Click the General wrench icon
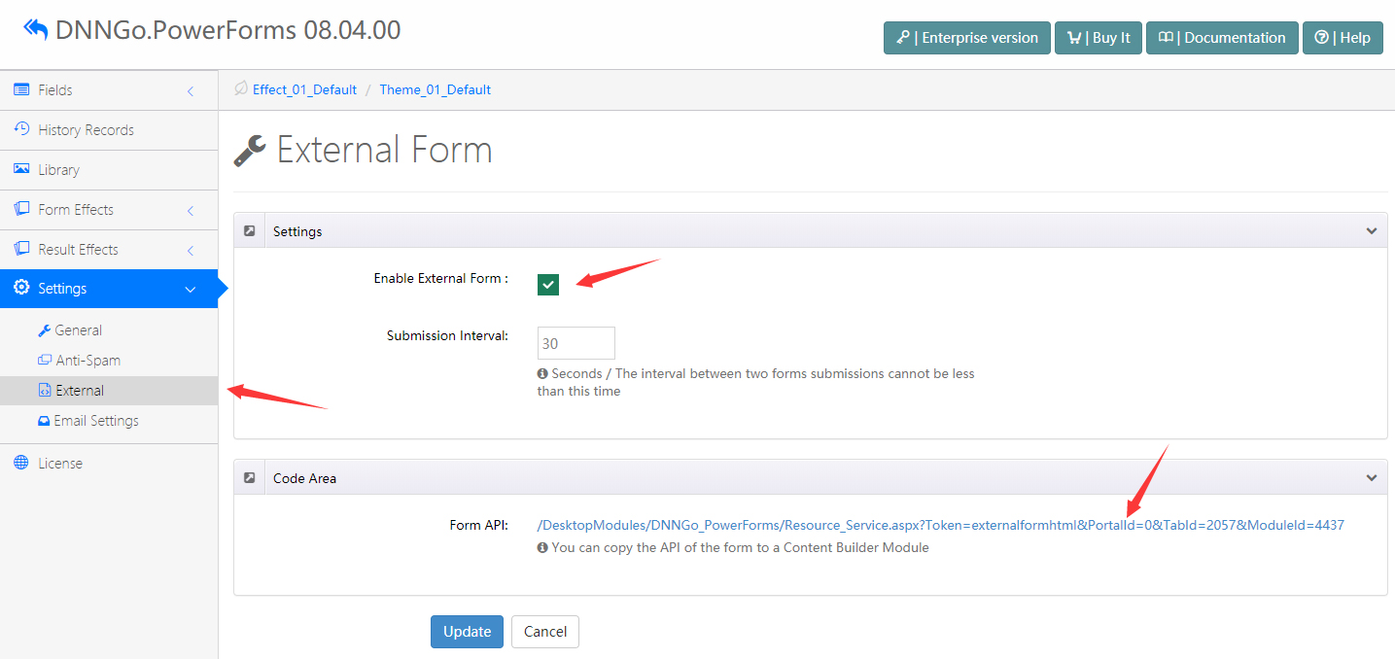Image resolution: width=1395 pixels, height=659 pixels. pyautogui.click(x=44, y=329)
